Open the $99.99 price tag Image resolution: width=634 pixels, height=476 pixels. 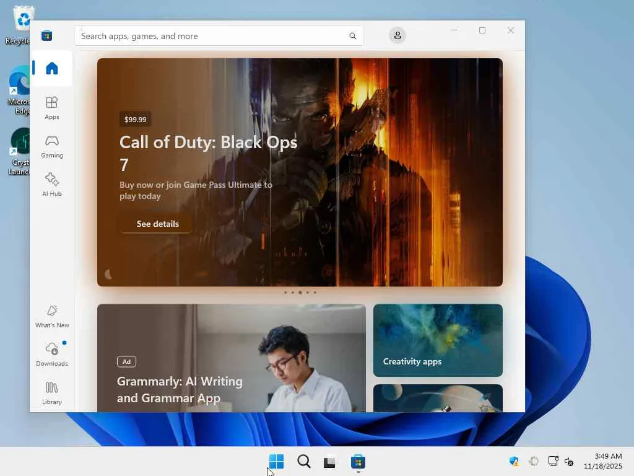[136, 120]
